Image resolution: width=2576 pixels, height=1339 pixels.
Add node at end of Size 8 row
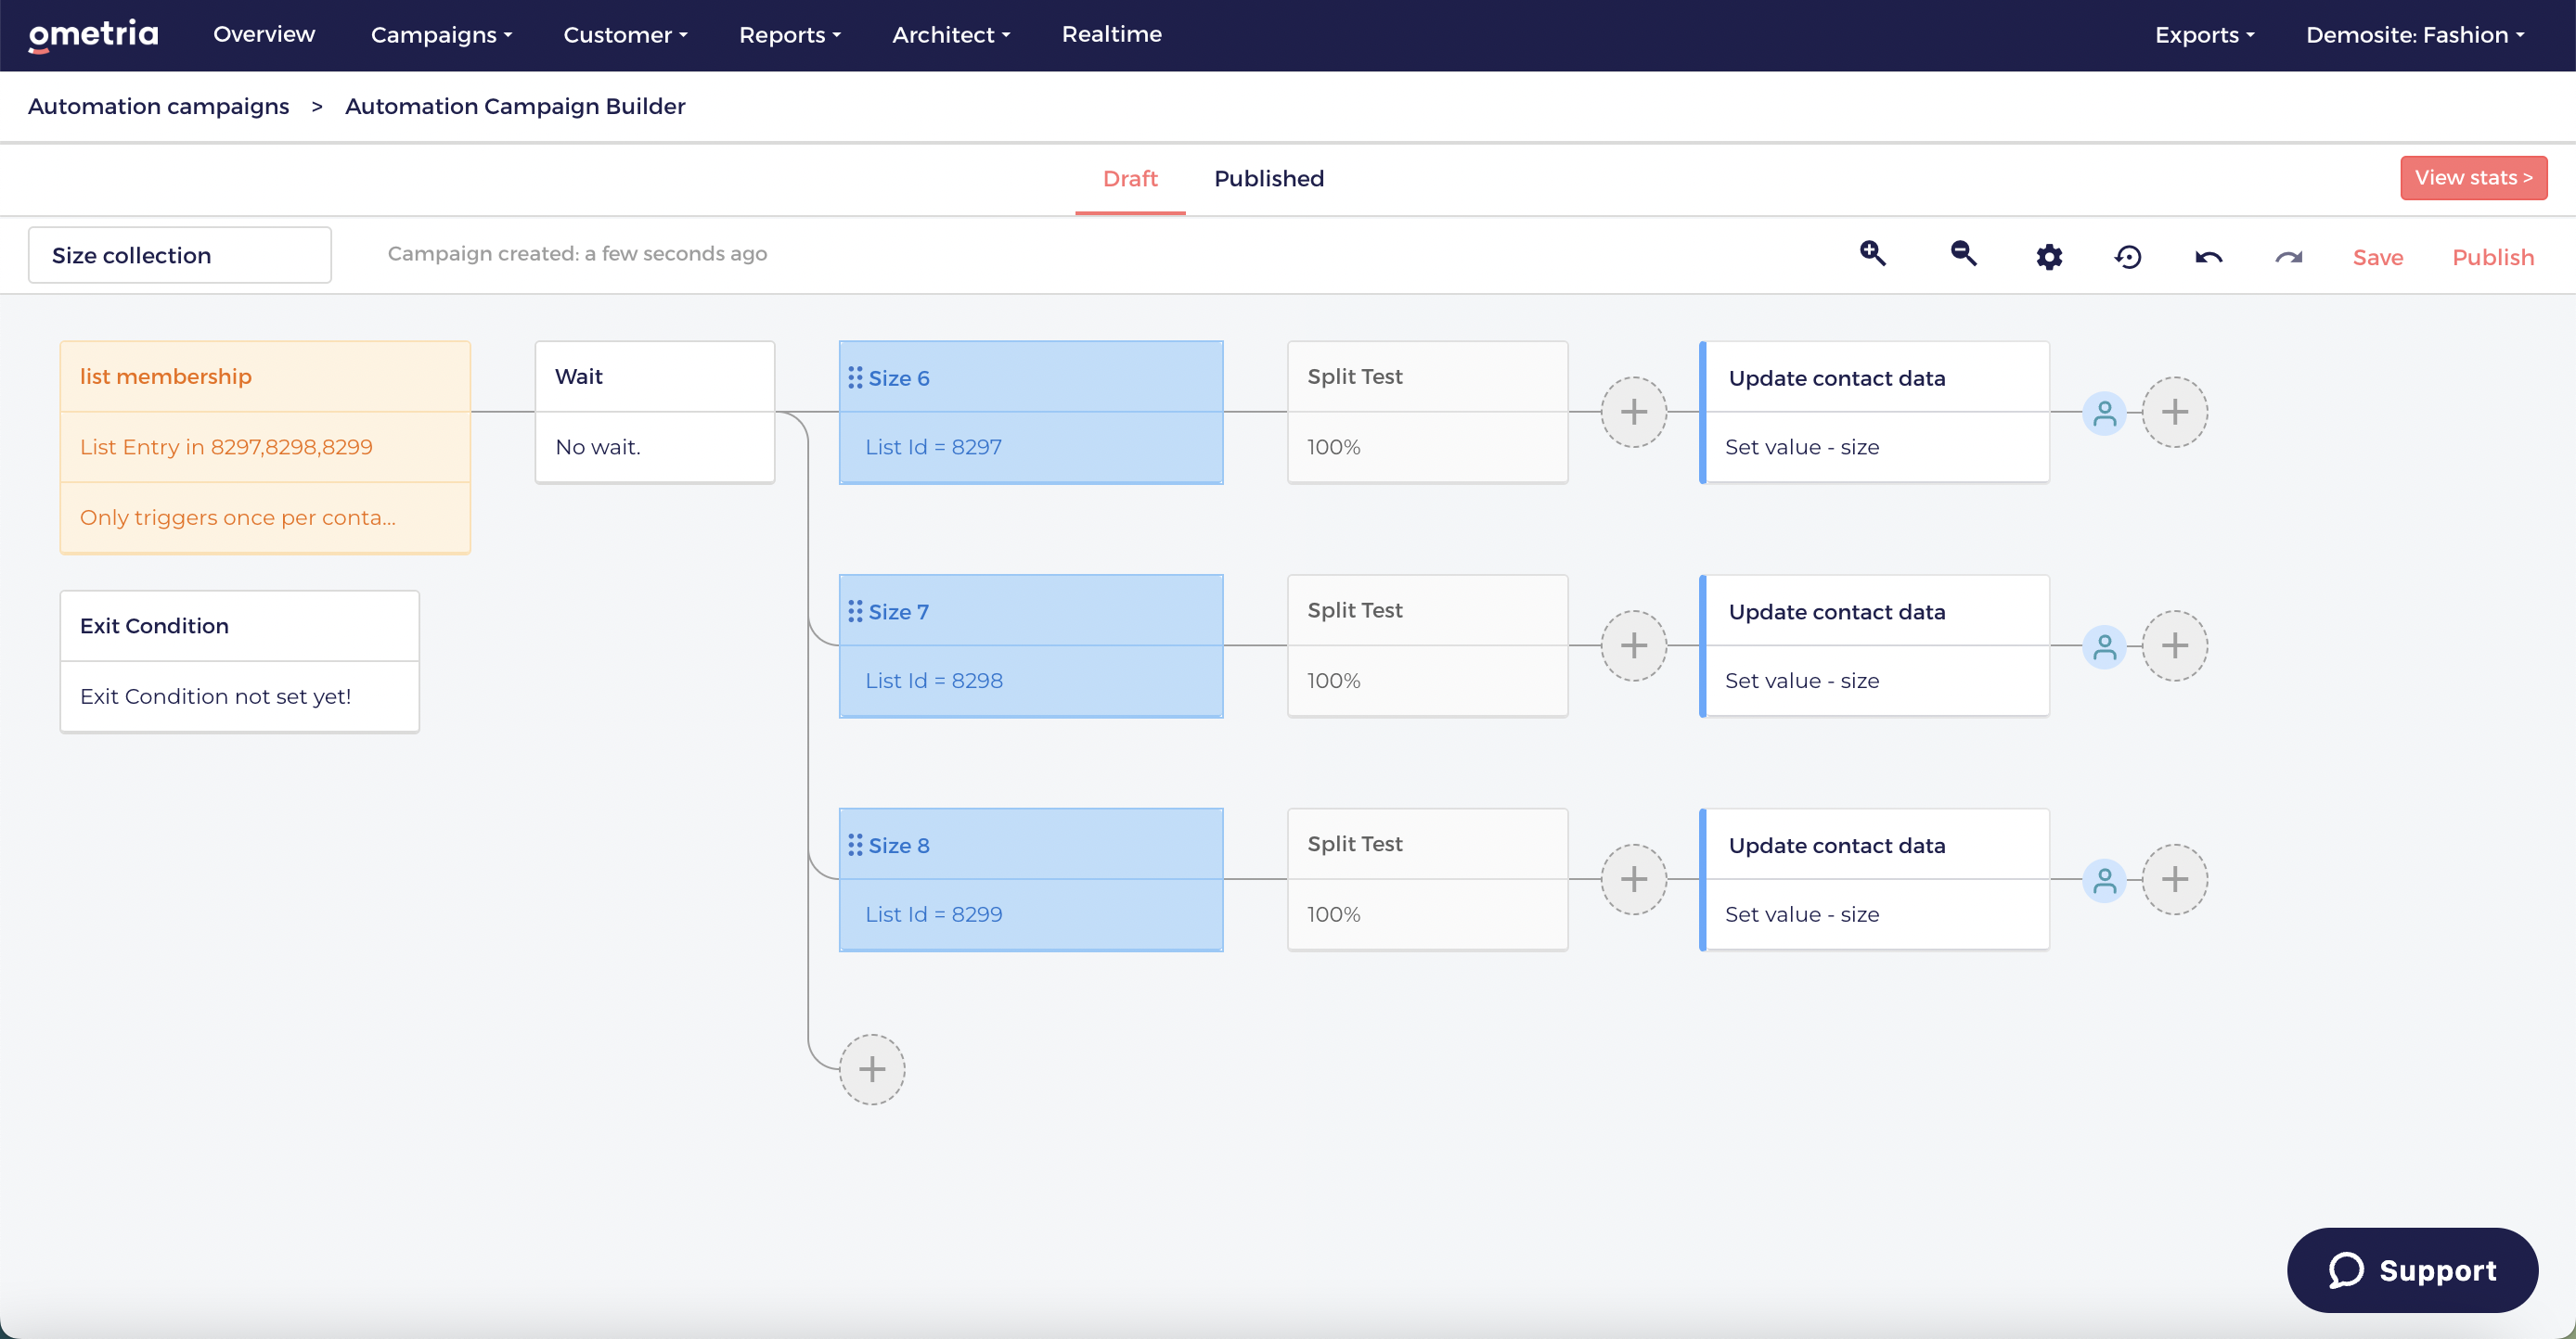point(2175,879)
